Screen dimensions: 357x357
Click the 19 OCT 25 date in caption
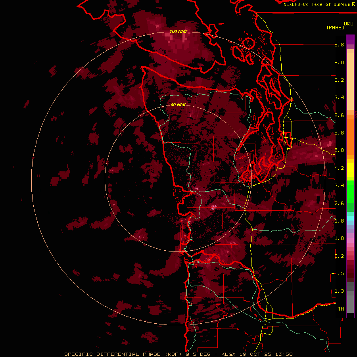(256, 354)
